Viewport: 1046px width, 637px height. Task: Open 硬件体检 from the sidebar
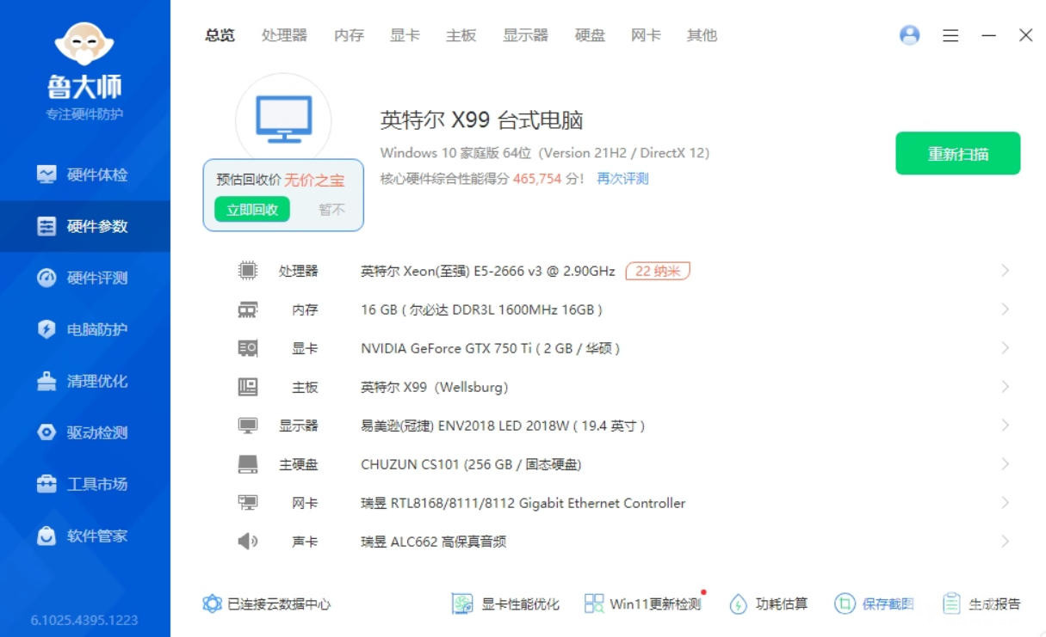point(84,175)
